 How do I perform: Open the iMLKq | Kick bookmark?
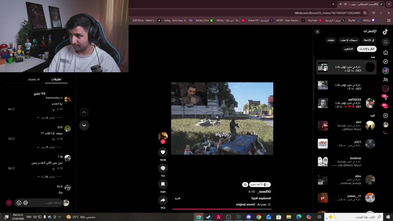point(204,21)
